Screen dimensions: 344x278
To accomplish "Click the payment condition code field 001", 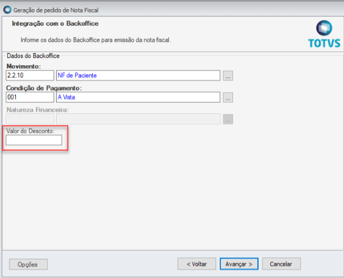I will [x=30, y=97].
